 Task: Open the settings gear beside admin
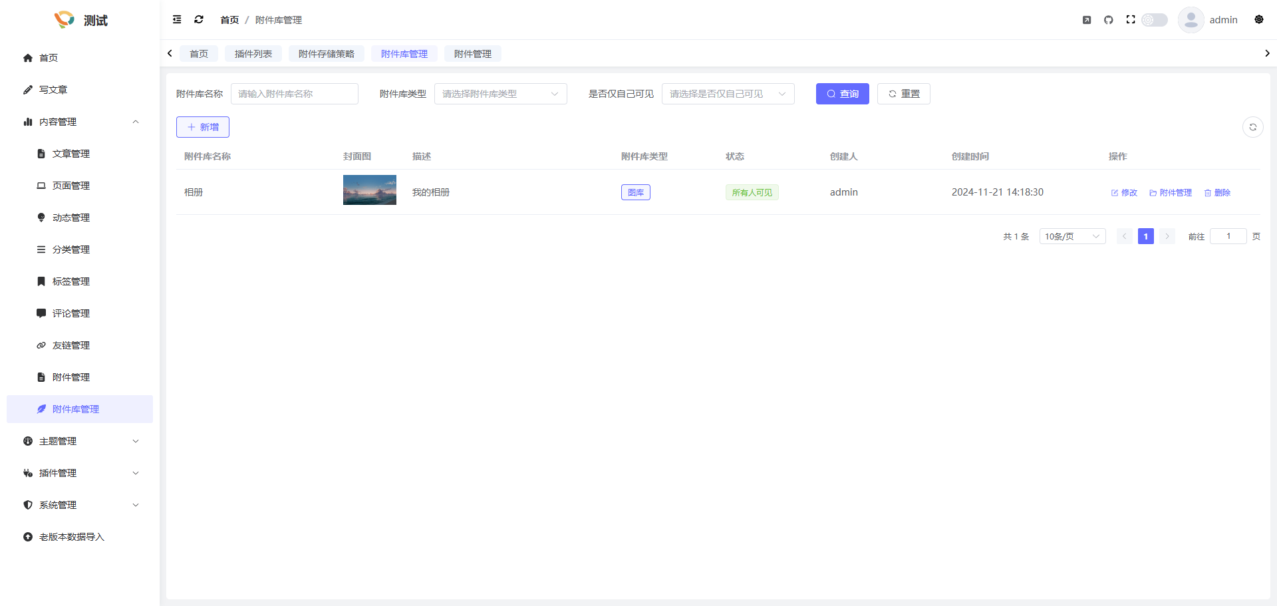click(1258, 20)
